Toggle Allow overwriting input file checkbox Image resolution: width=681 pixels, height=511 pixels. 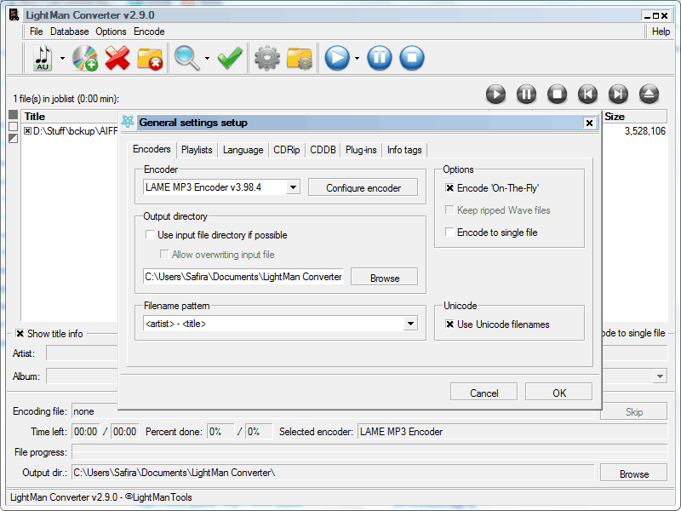[164, 255]
